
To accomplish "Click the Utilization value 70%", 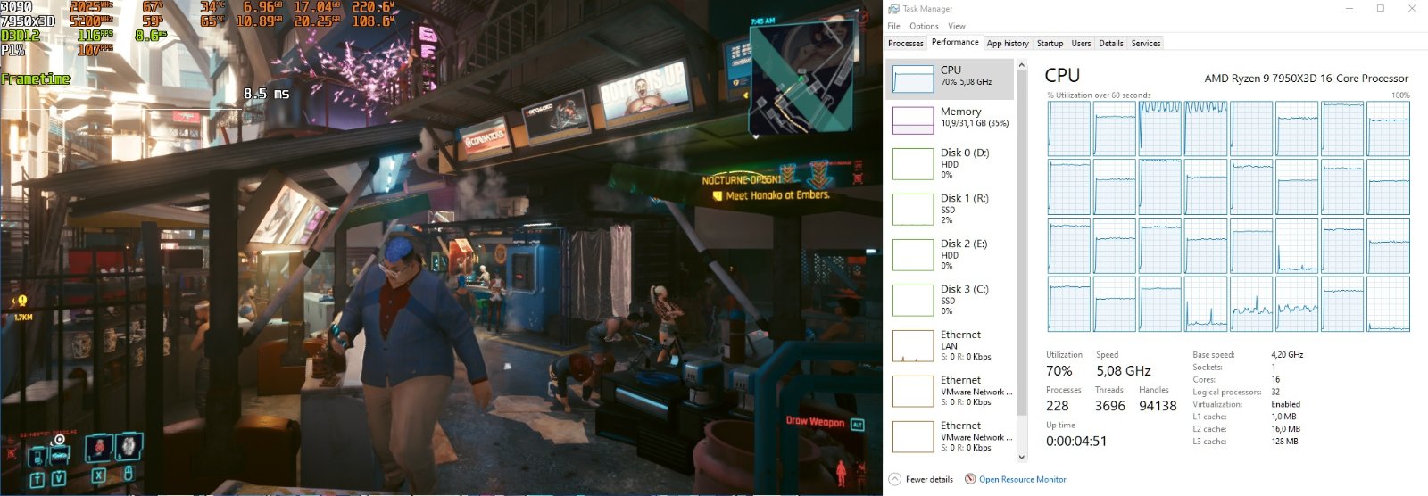I will (x=1059, y=371).
